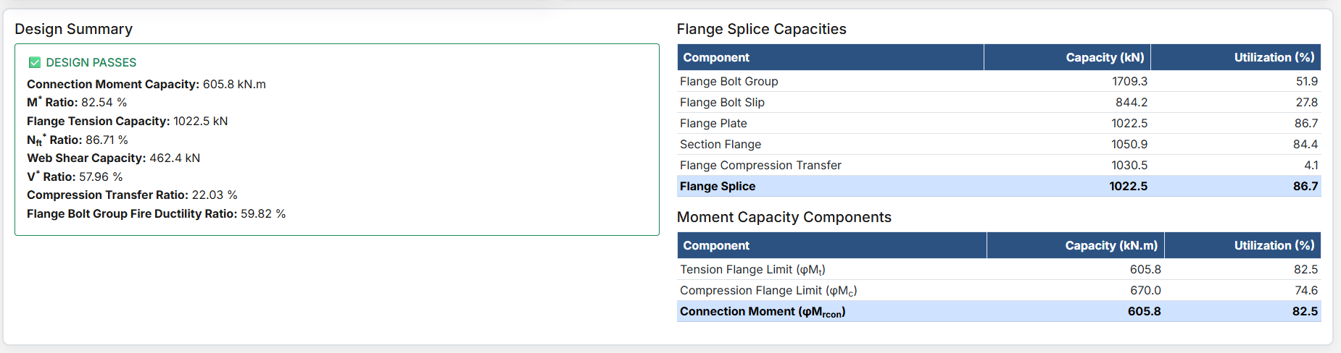This screenshot has width=1341, height=353.
Task: Click the Capacity (kN) column header
Action: tap(1105, 58)
